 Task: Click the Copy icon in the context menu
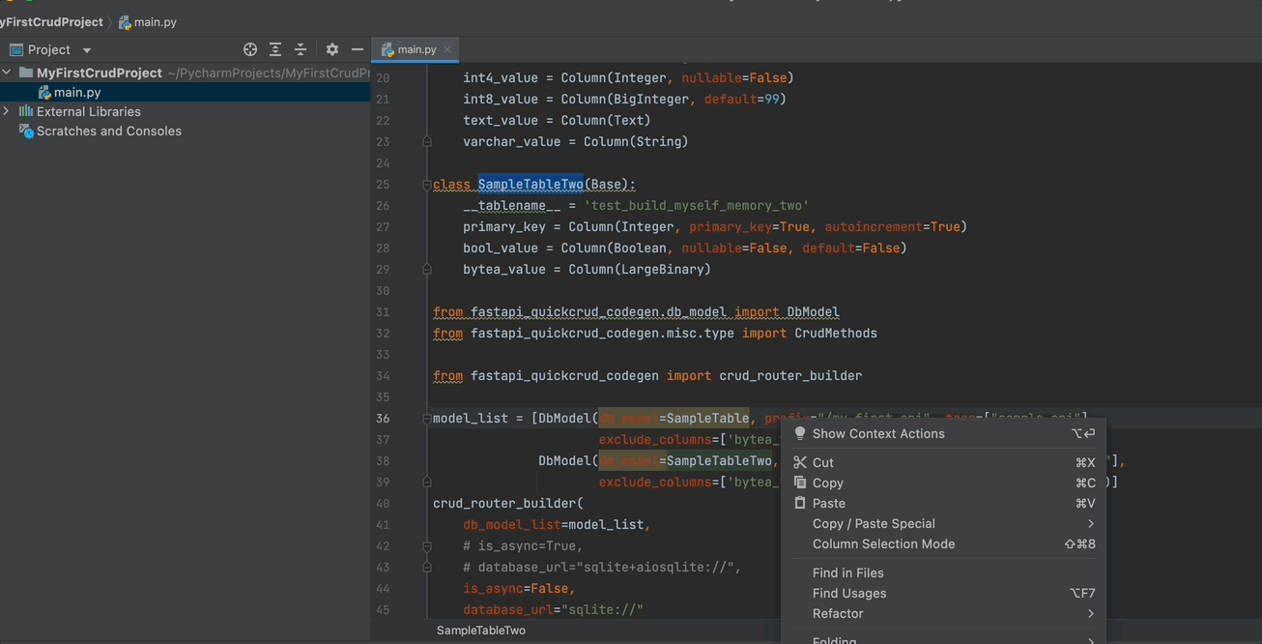coord(799,483)
